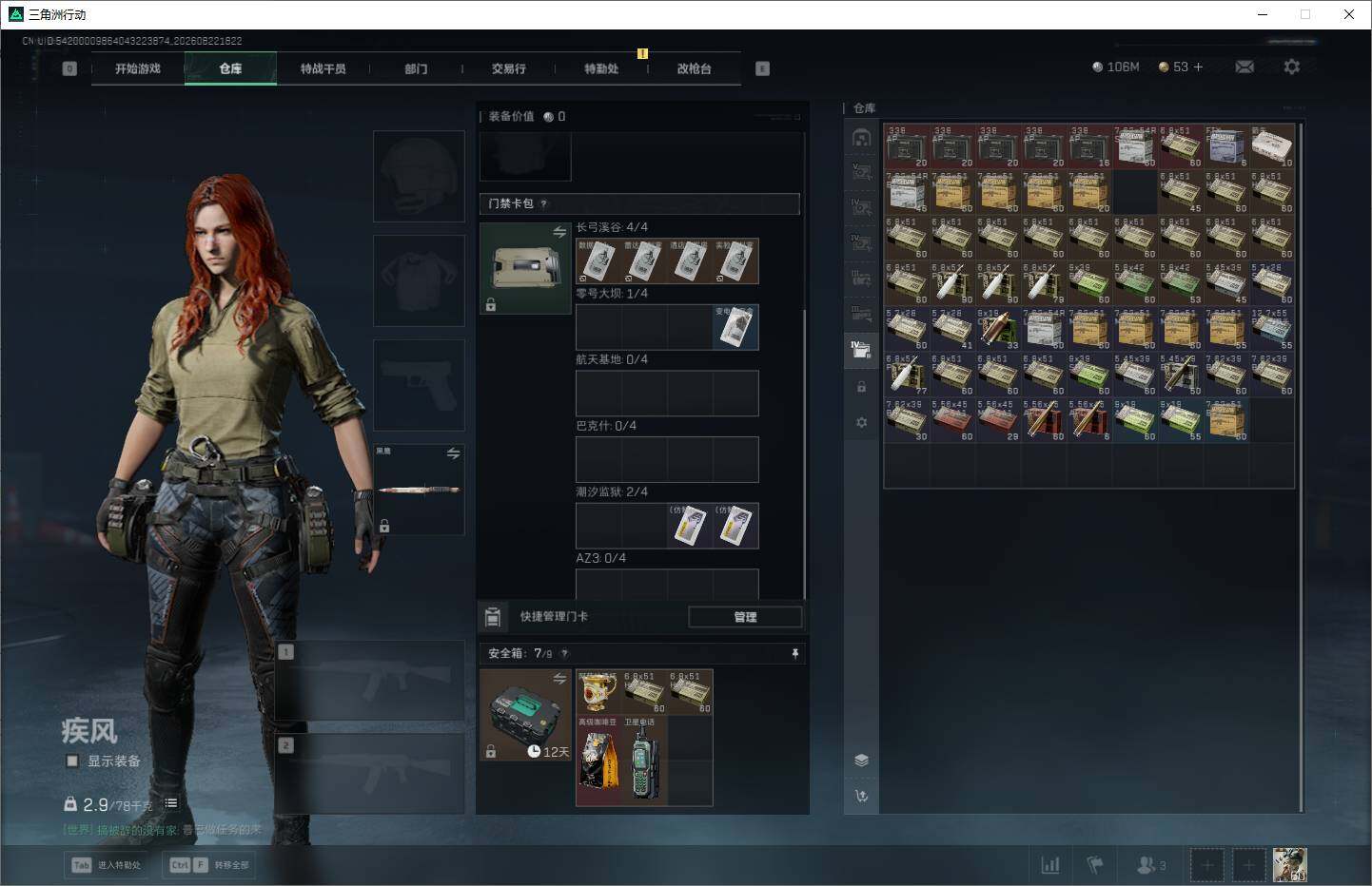Click the E navigation key icon

point(762,68)
